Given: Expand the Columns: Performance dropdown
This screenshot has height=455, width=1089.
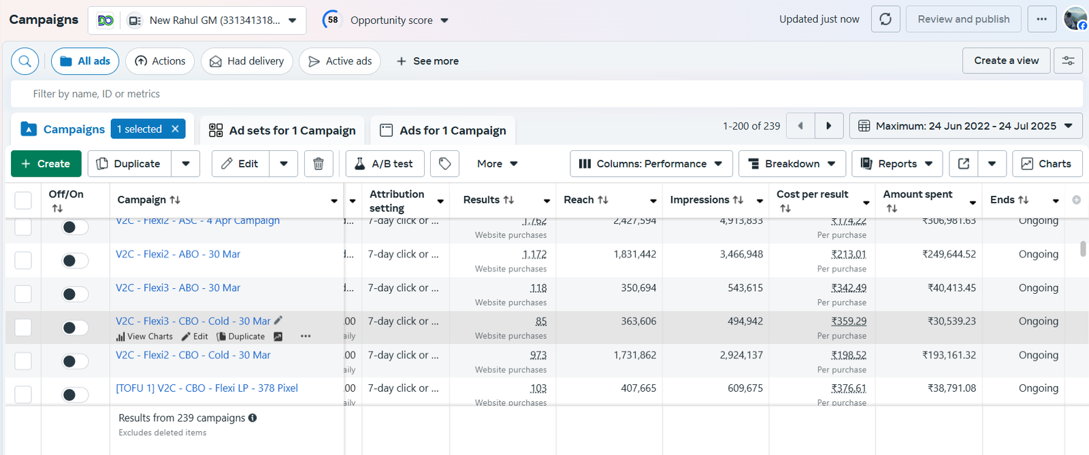Looking at the screenshot, I should click(x=651, y=164).
